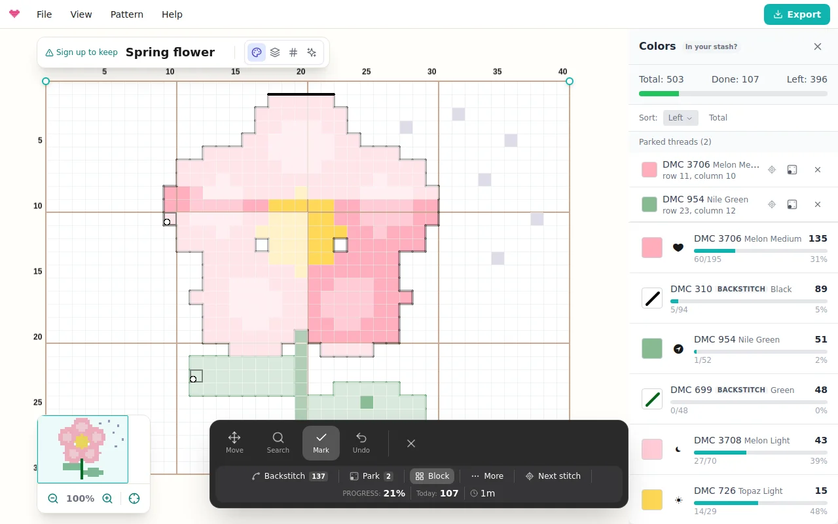Toggle Block marking mode
Viewport: 838px width, 524px height.
[x=432, y=476]
